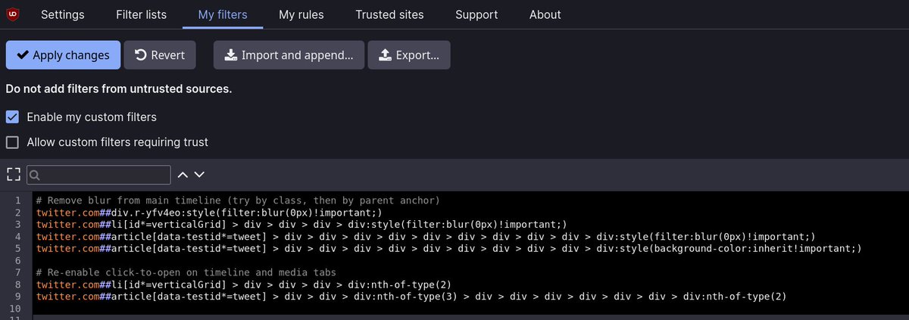Jump to next search match arrow
This screenshot has width=909, height=320.
(x=199, y=175)
